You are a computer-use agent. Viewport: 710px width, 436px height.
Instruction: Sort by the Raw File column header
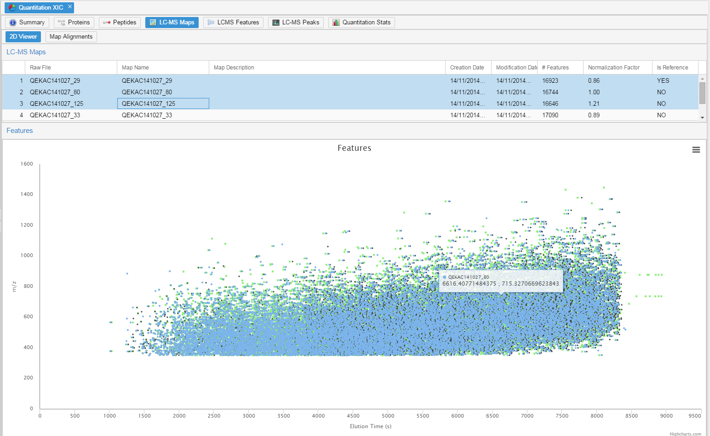click(x=40, y=68)
